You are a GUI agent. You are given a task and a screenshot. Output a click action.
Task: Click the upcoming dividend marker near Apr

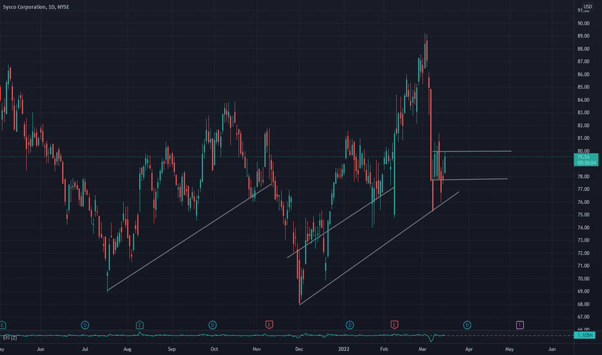(x=467, y=325)
